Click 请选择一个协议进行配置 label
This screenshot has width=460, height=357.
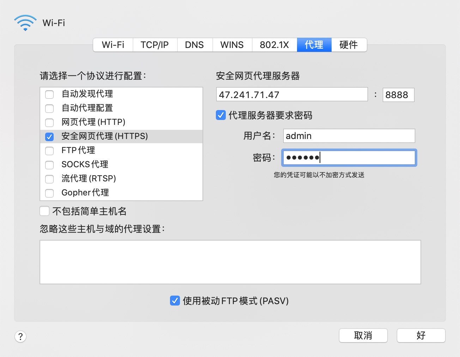point(93,76)
